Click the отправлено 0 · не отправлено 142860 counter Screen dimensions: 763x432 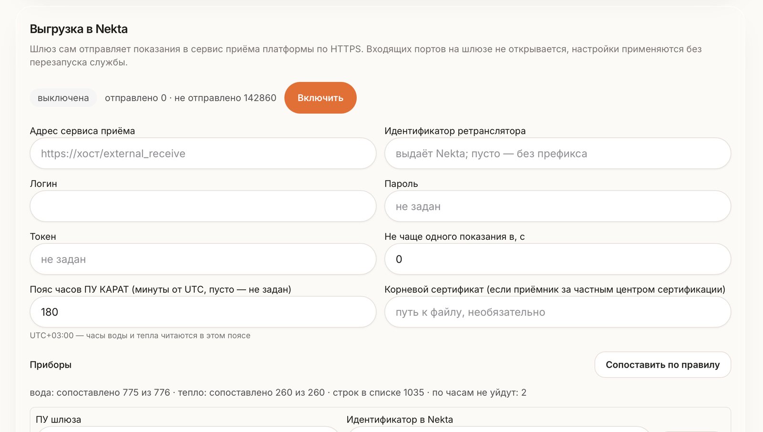click(191, 98)
